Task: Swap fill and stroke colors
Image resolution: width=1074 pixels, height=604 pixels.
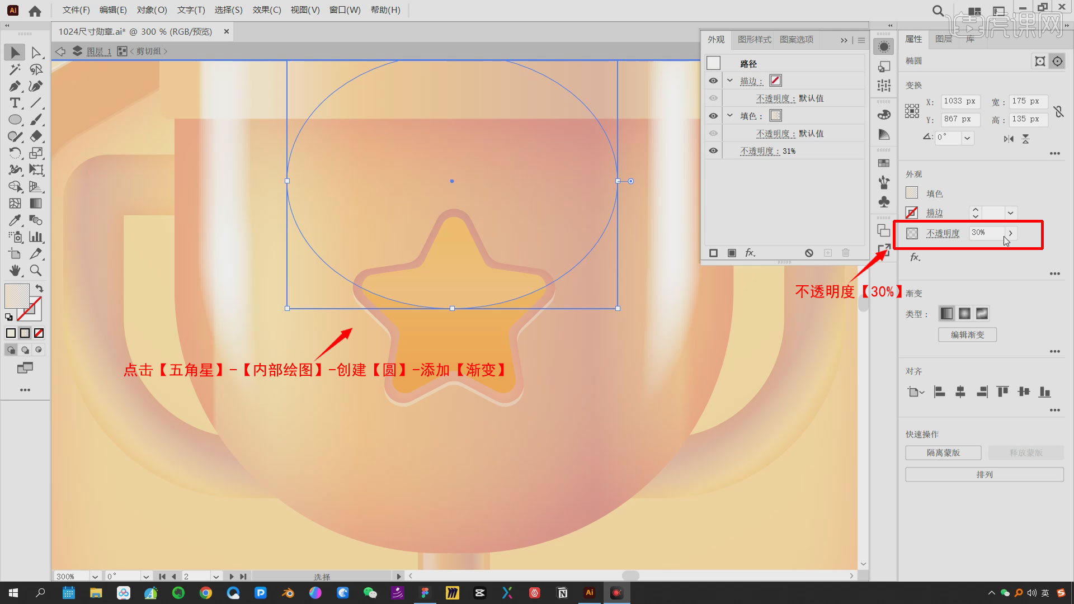Action: click(x=39, y=289)
